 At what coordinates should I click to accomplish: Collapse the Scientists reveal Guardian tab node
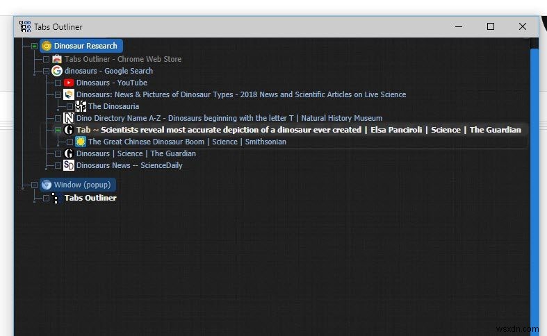58,131
